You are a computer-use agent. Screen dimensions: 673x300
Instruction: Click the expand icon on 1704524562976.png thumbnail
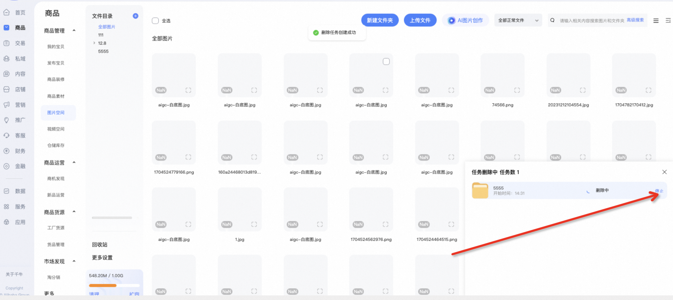(x=386, y=224)
